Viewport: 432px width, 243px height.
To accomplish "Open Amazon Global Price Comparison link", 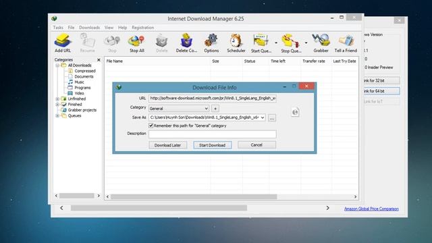I will pos(371,209).
